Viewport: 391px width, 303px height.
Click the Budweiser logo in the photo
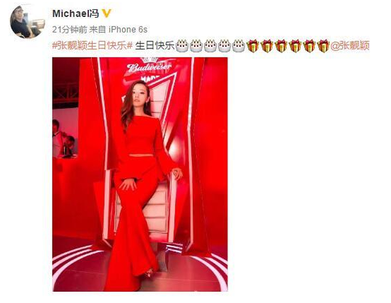pyautogui.click(x=149, y=67)
